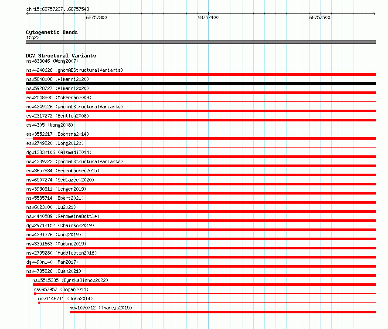Open variant nsv6507274 (Sedlazeck2020)
The width and height of the screenshot is (388, 329).
[x=60, y=180]
